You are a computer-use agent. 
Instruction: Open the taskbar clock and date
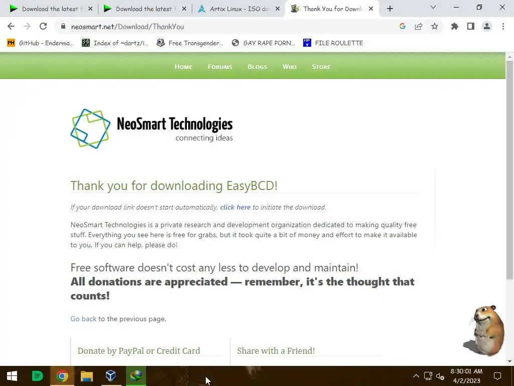point(466,376)
